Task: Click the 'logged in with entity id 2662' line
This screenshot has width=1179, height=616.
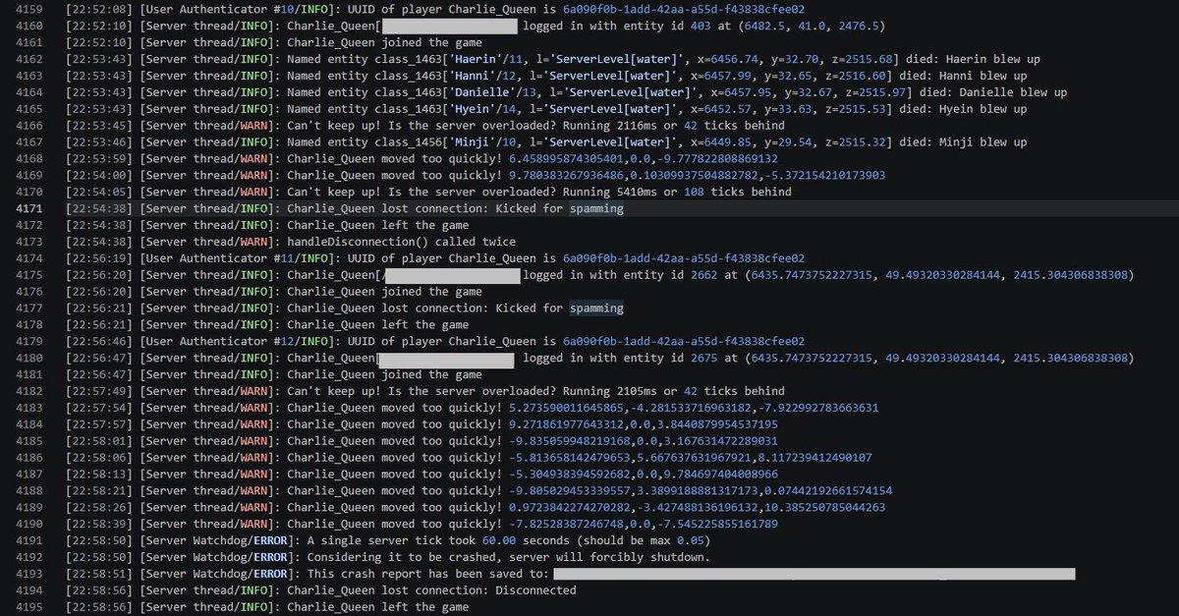Action: pyautogui.click(x=599, y=275)
